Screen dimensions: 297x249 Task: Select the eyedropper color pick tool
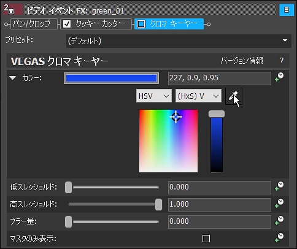(x=234, y=96)
